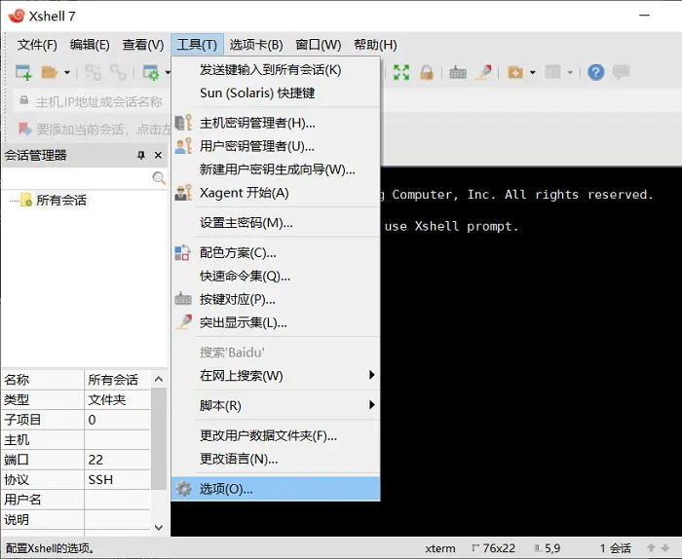Click the session manager search box
Viewport: 682px width, 559px height.
pos(77,178)
